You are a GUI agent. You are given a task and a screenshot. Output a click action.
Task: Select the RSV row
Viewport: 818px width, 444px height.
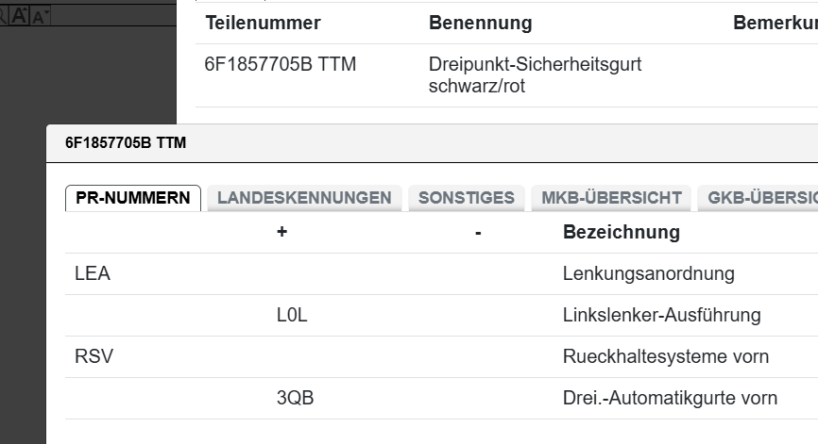[x=93, y=357]
